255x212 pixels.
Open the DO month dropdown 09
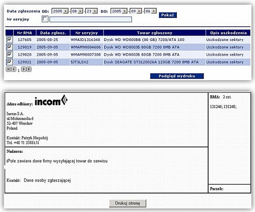pyautogui.click(x=136, y=11)
